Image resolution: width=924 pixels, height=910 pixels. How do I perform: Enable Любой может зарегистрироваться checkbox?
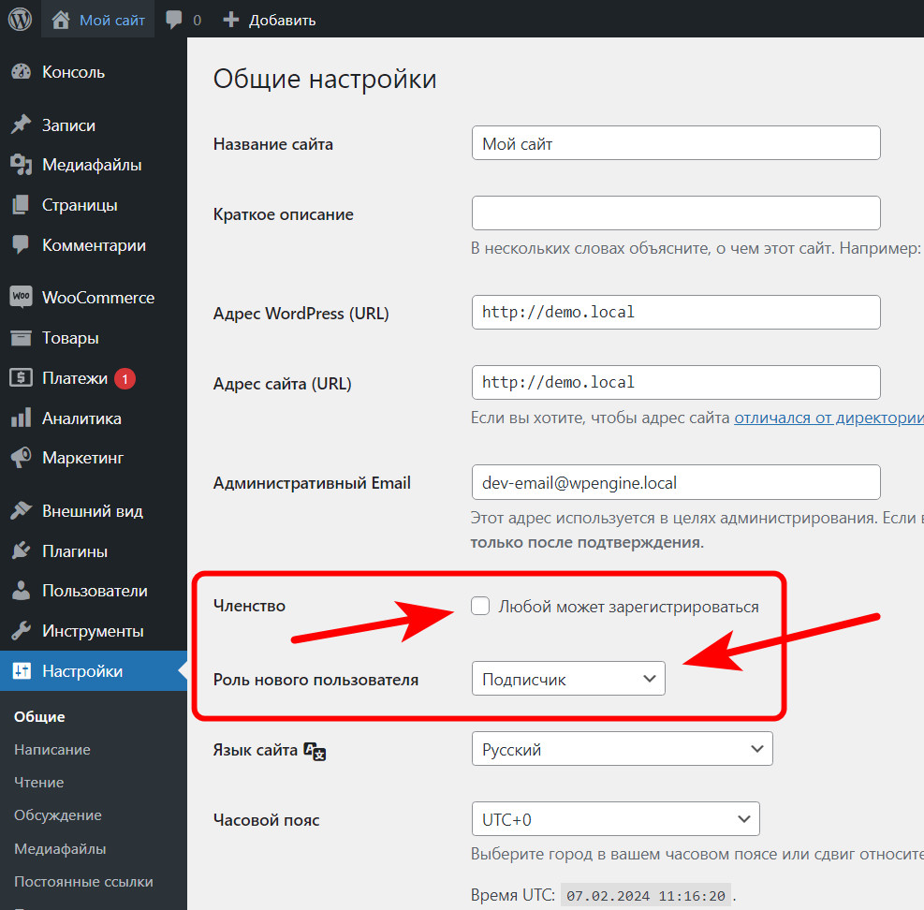tap(480, 606)
